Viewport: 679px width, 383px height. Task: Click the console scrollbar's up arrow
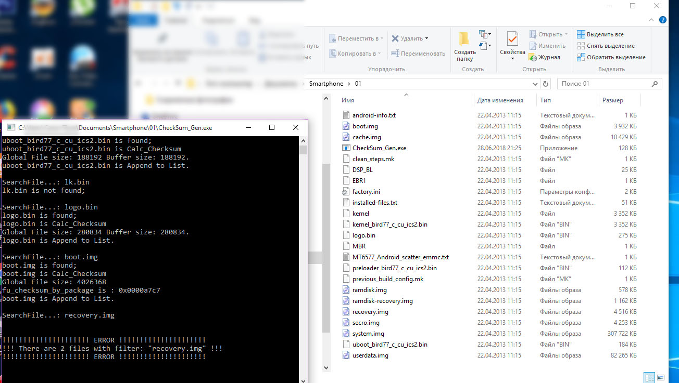(304, 140)
